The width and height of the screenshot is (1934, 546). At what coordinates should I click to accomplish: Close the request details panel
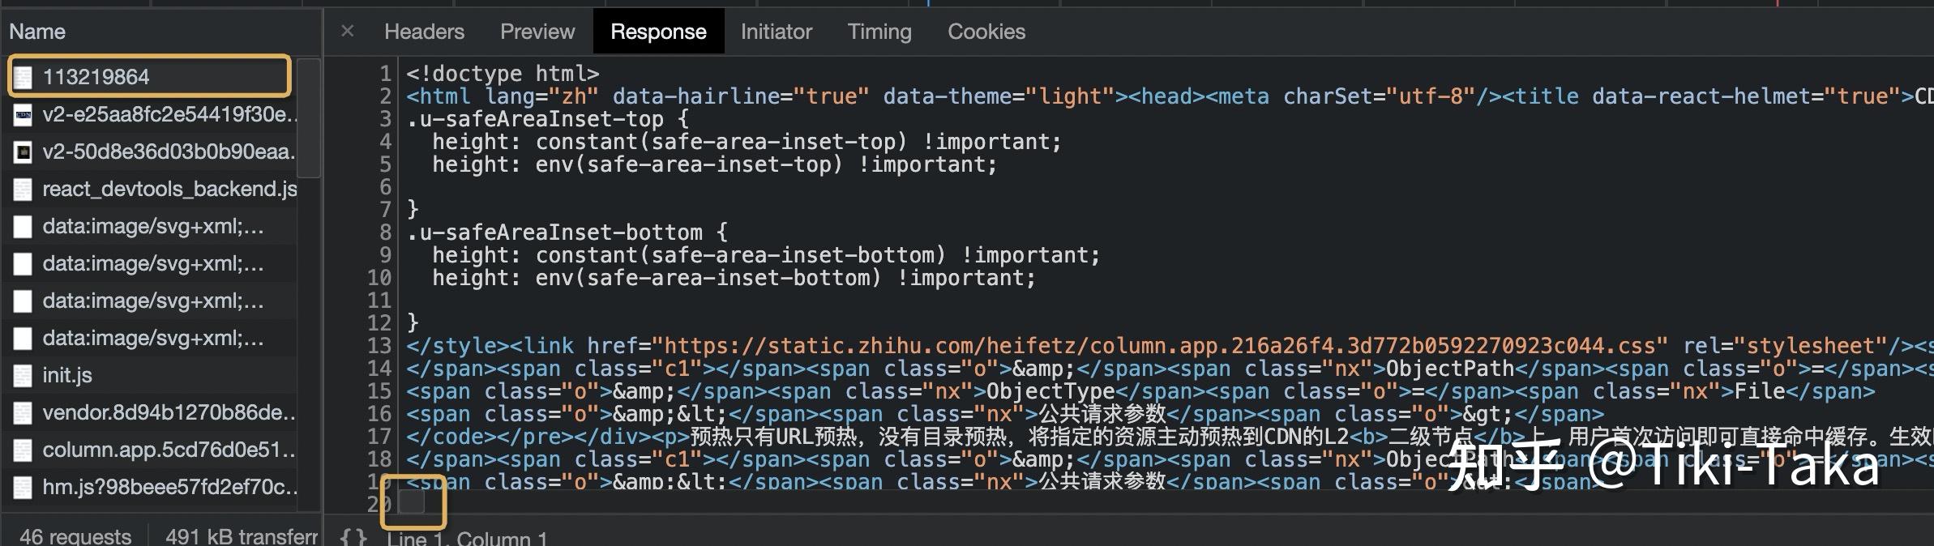(x=348, y=32)
